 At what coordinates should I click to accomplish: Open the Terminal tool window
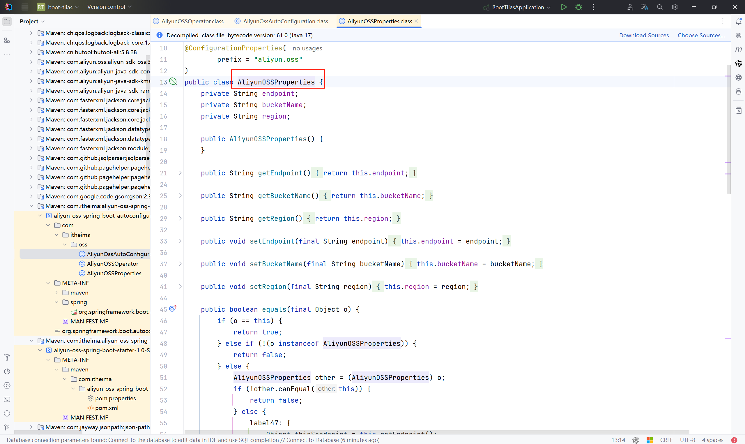(7, 399)
